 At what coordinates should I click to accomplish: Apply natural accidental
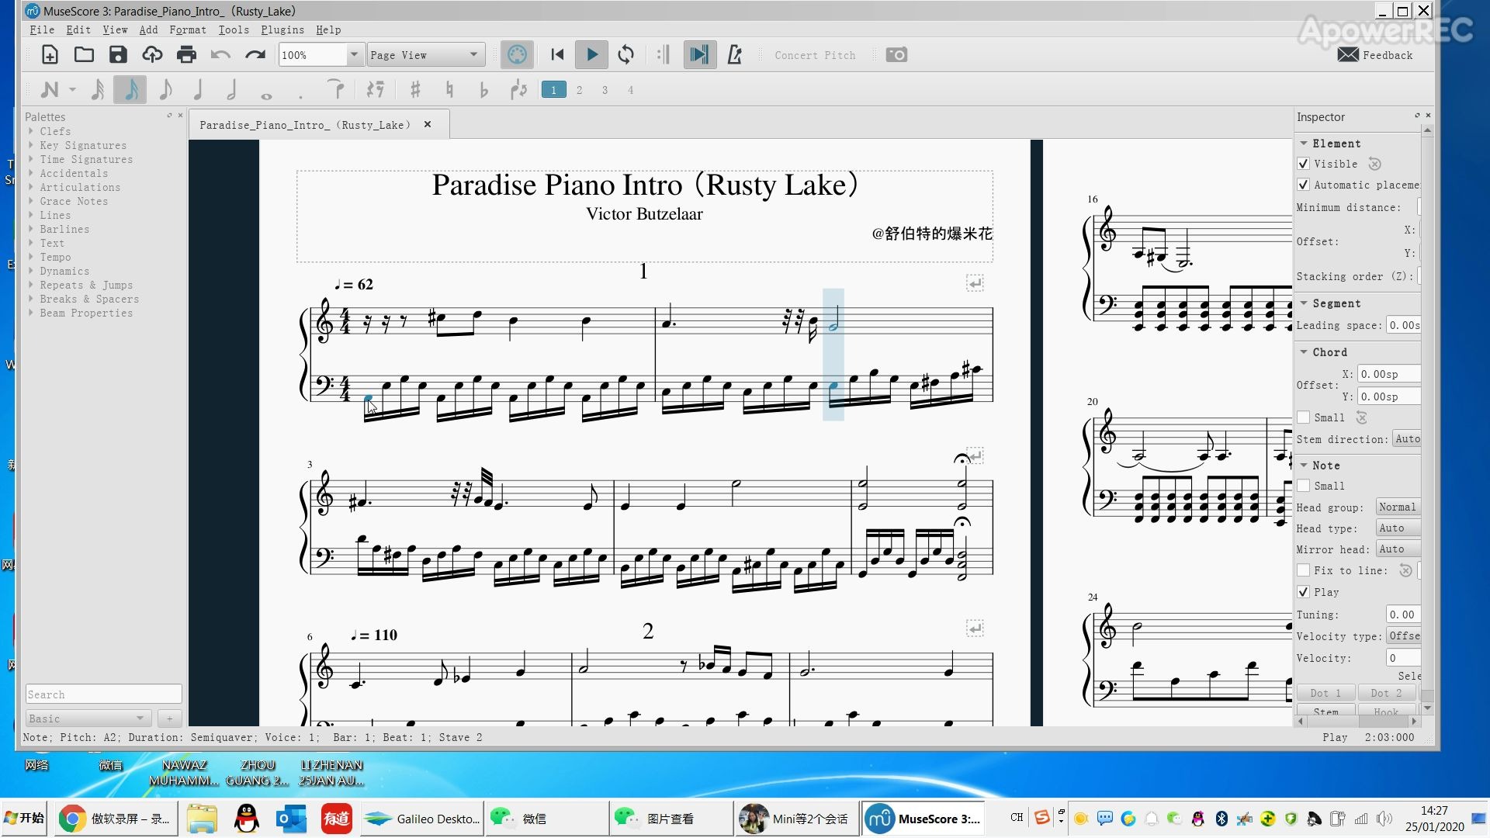[x=449, y=90]
